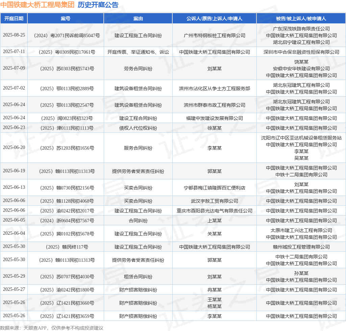
Task: Click case number （2025）赣民终117号
Action: (67, 247)
